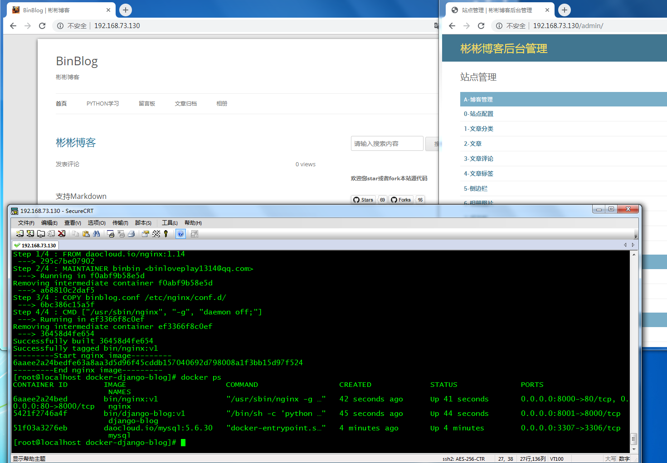The width and height of the screenshot is (667, 463).
Task: Click the Connect in Tab icon
Action: point(41,234)
